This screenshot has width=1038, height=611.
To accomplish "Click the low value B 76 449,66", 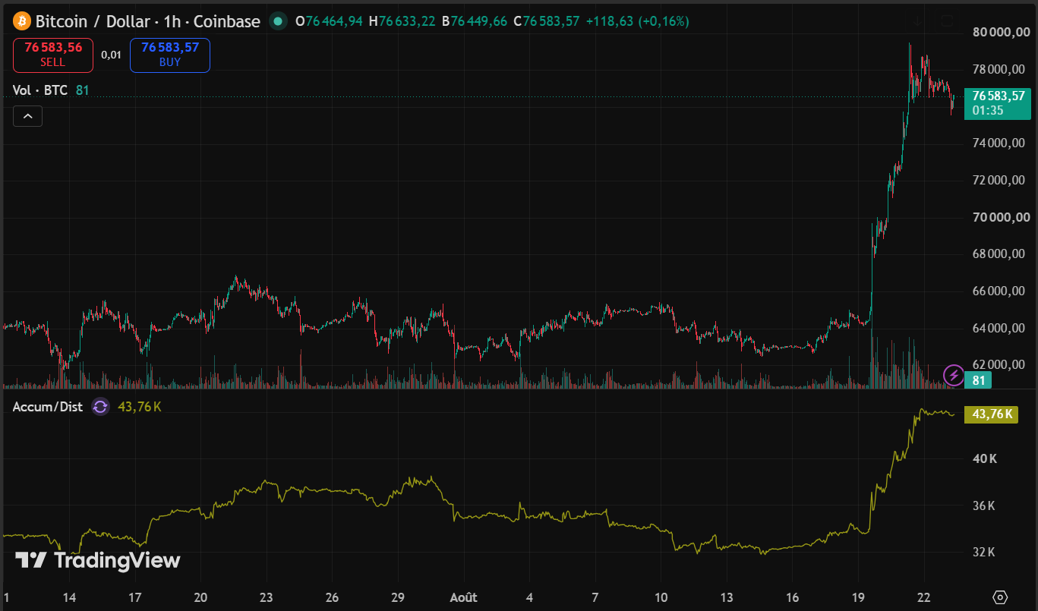I will tap(475, 21).
